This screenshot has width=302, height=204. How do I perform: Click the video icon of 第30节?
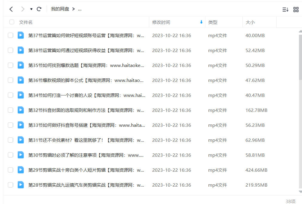21,155
